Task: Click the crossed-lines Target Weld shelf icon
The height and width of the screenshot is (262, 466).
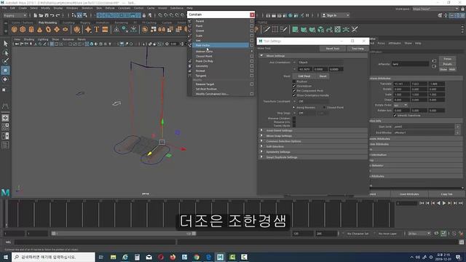Action: pyautogui.click(x=355, y=29)
